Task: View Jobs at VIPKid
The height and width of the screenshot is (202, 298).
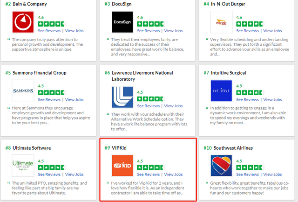Action: point(173,174)
